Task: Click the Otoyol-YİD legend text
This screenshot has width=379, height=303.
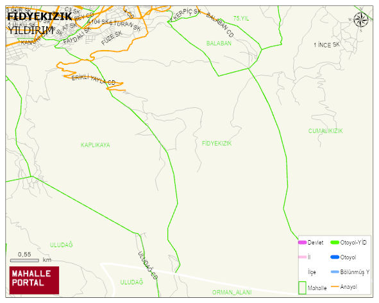Action: click(353, 242)
